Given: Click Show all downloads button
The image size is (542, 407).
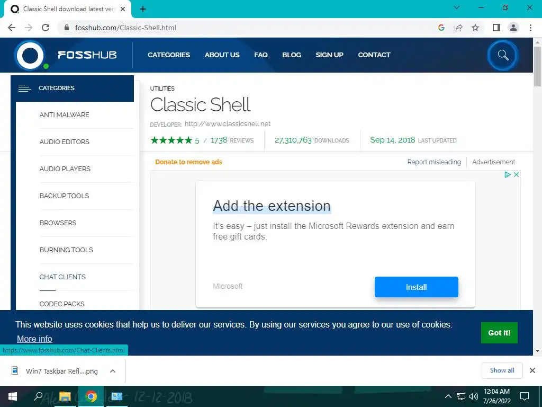Looking at the screenshot, I should (x=502, y=370).
